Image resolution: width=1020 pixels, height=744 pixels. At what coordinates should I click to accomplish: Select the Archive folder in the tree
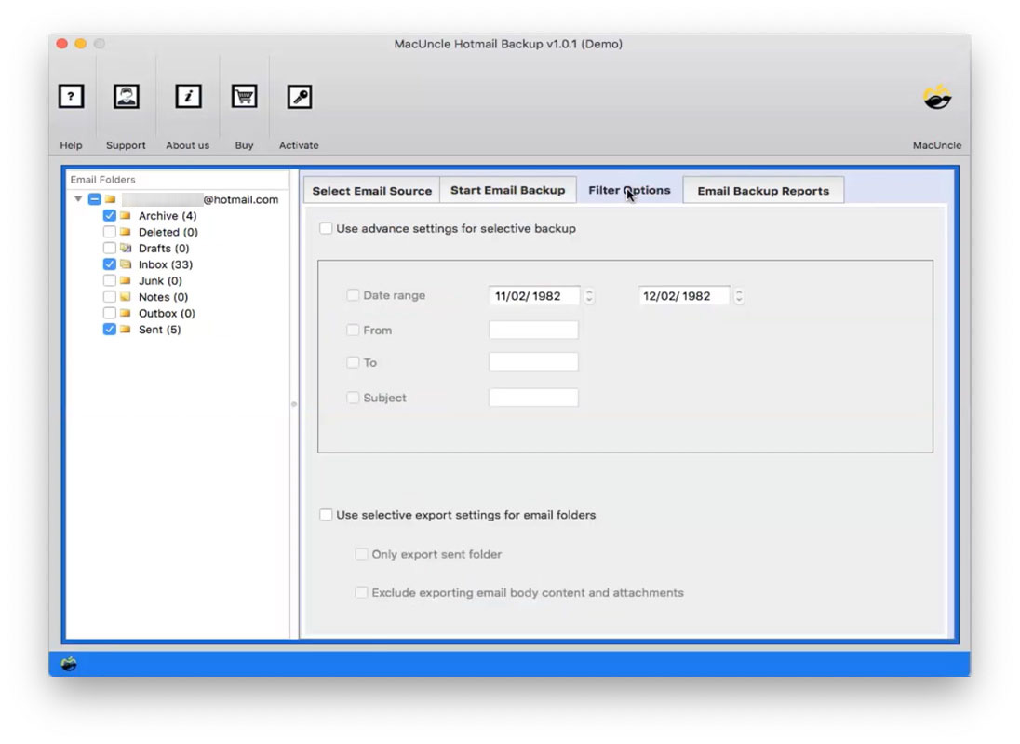click(x=168, y=215)
